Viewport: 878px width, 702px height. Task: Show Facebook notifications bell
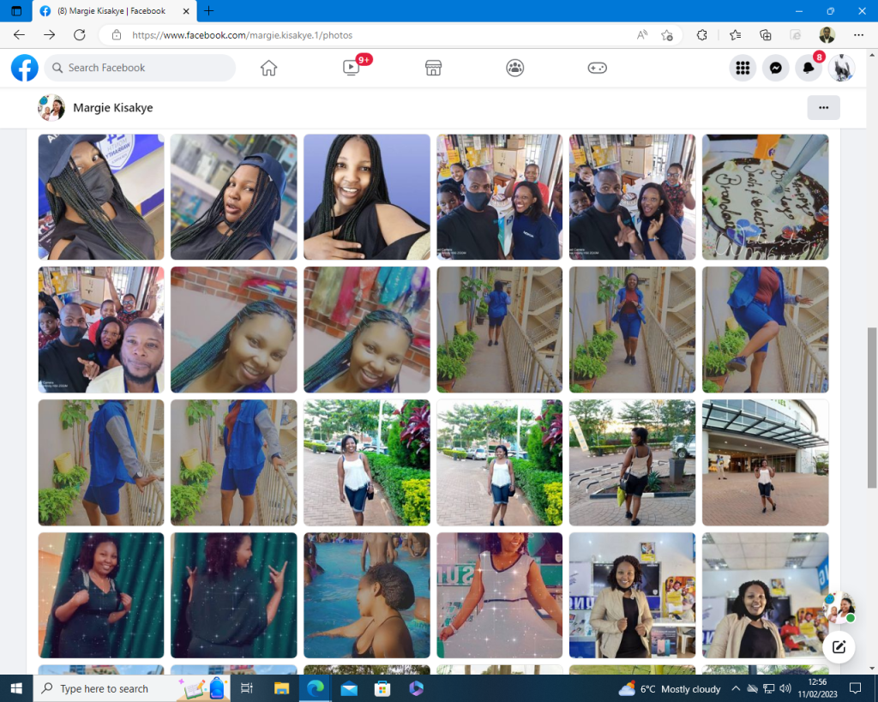pyautogui.click(x=808, y=68)
